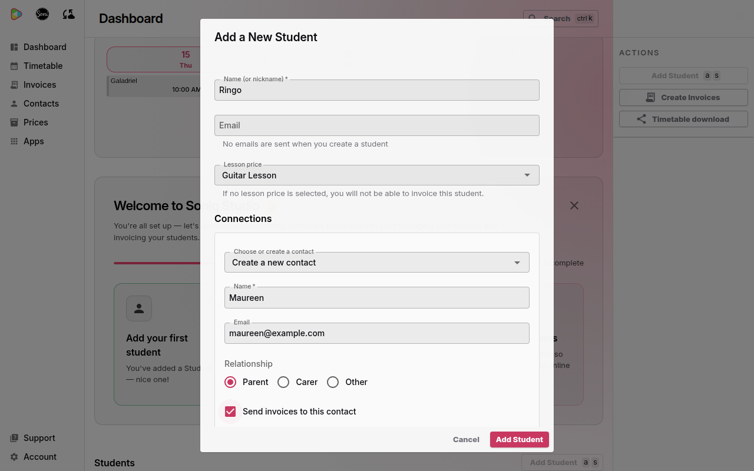The image size is (754, 471).
Task: Select the Carer relationship radio
Action: point(283,382)
